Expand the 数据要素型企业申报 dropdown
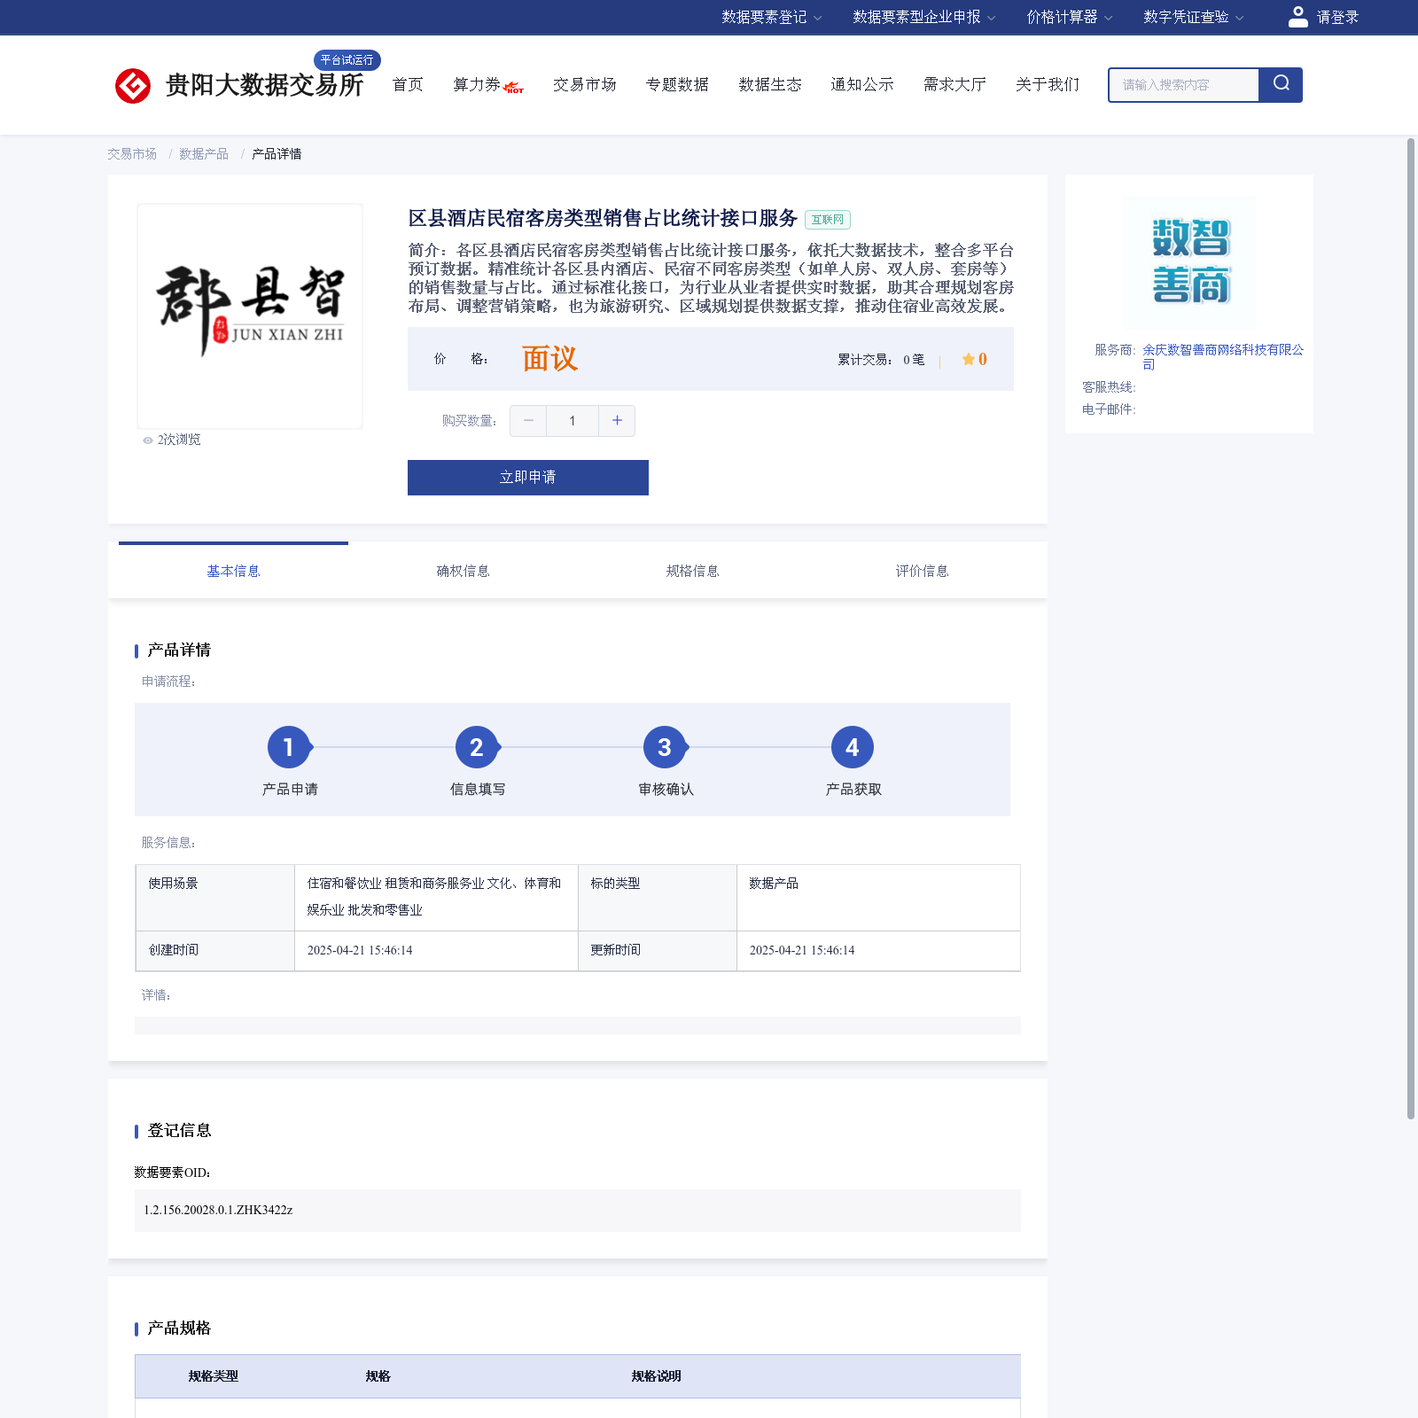 pyautogui.click(x=923, y=17)
